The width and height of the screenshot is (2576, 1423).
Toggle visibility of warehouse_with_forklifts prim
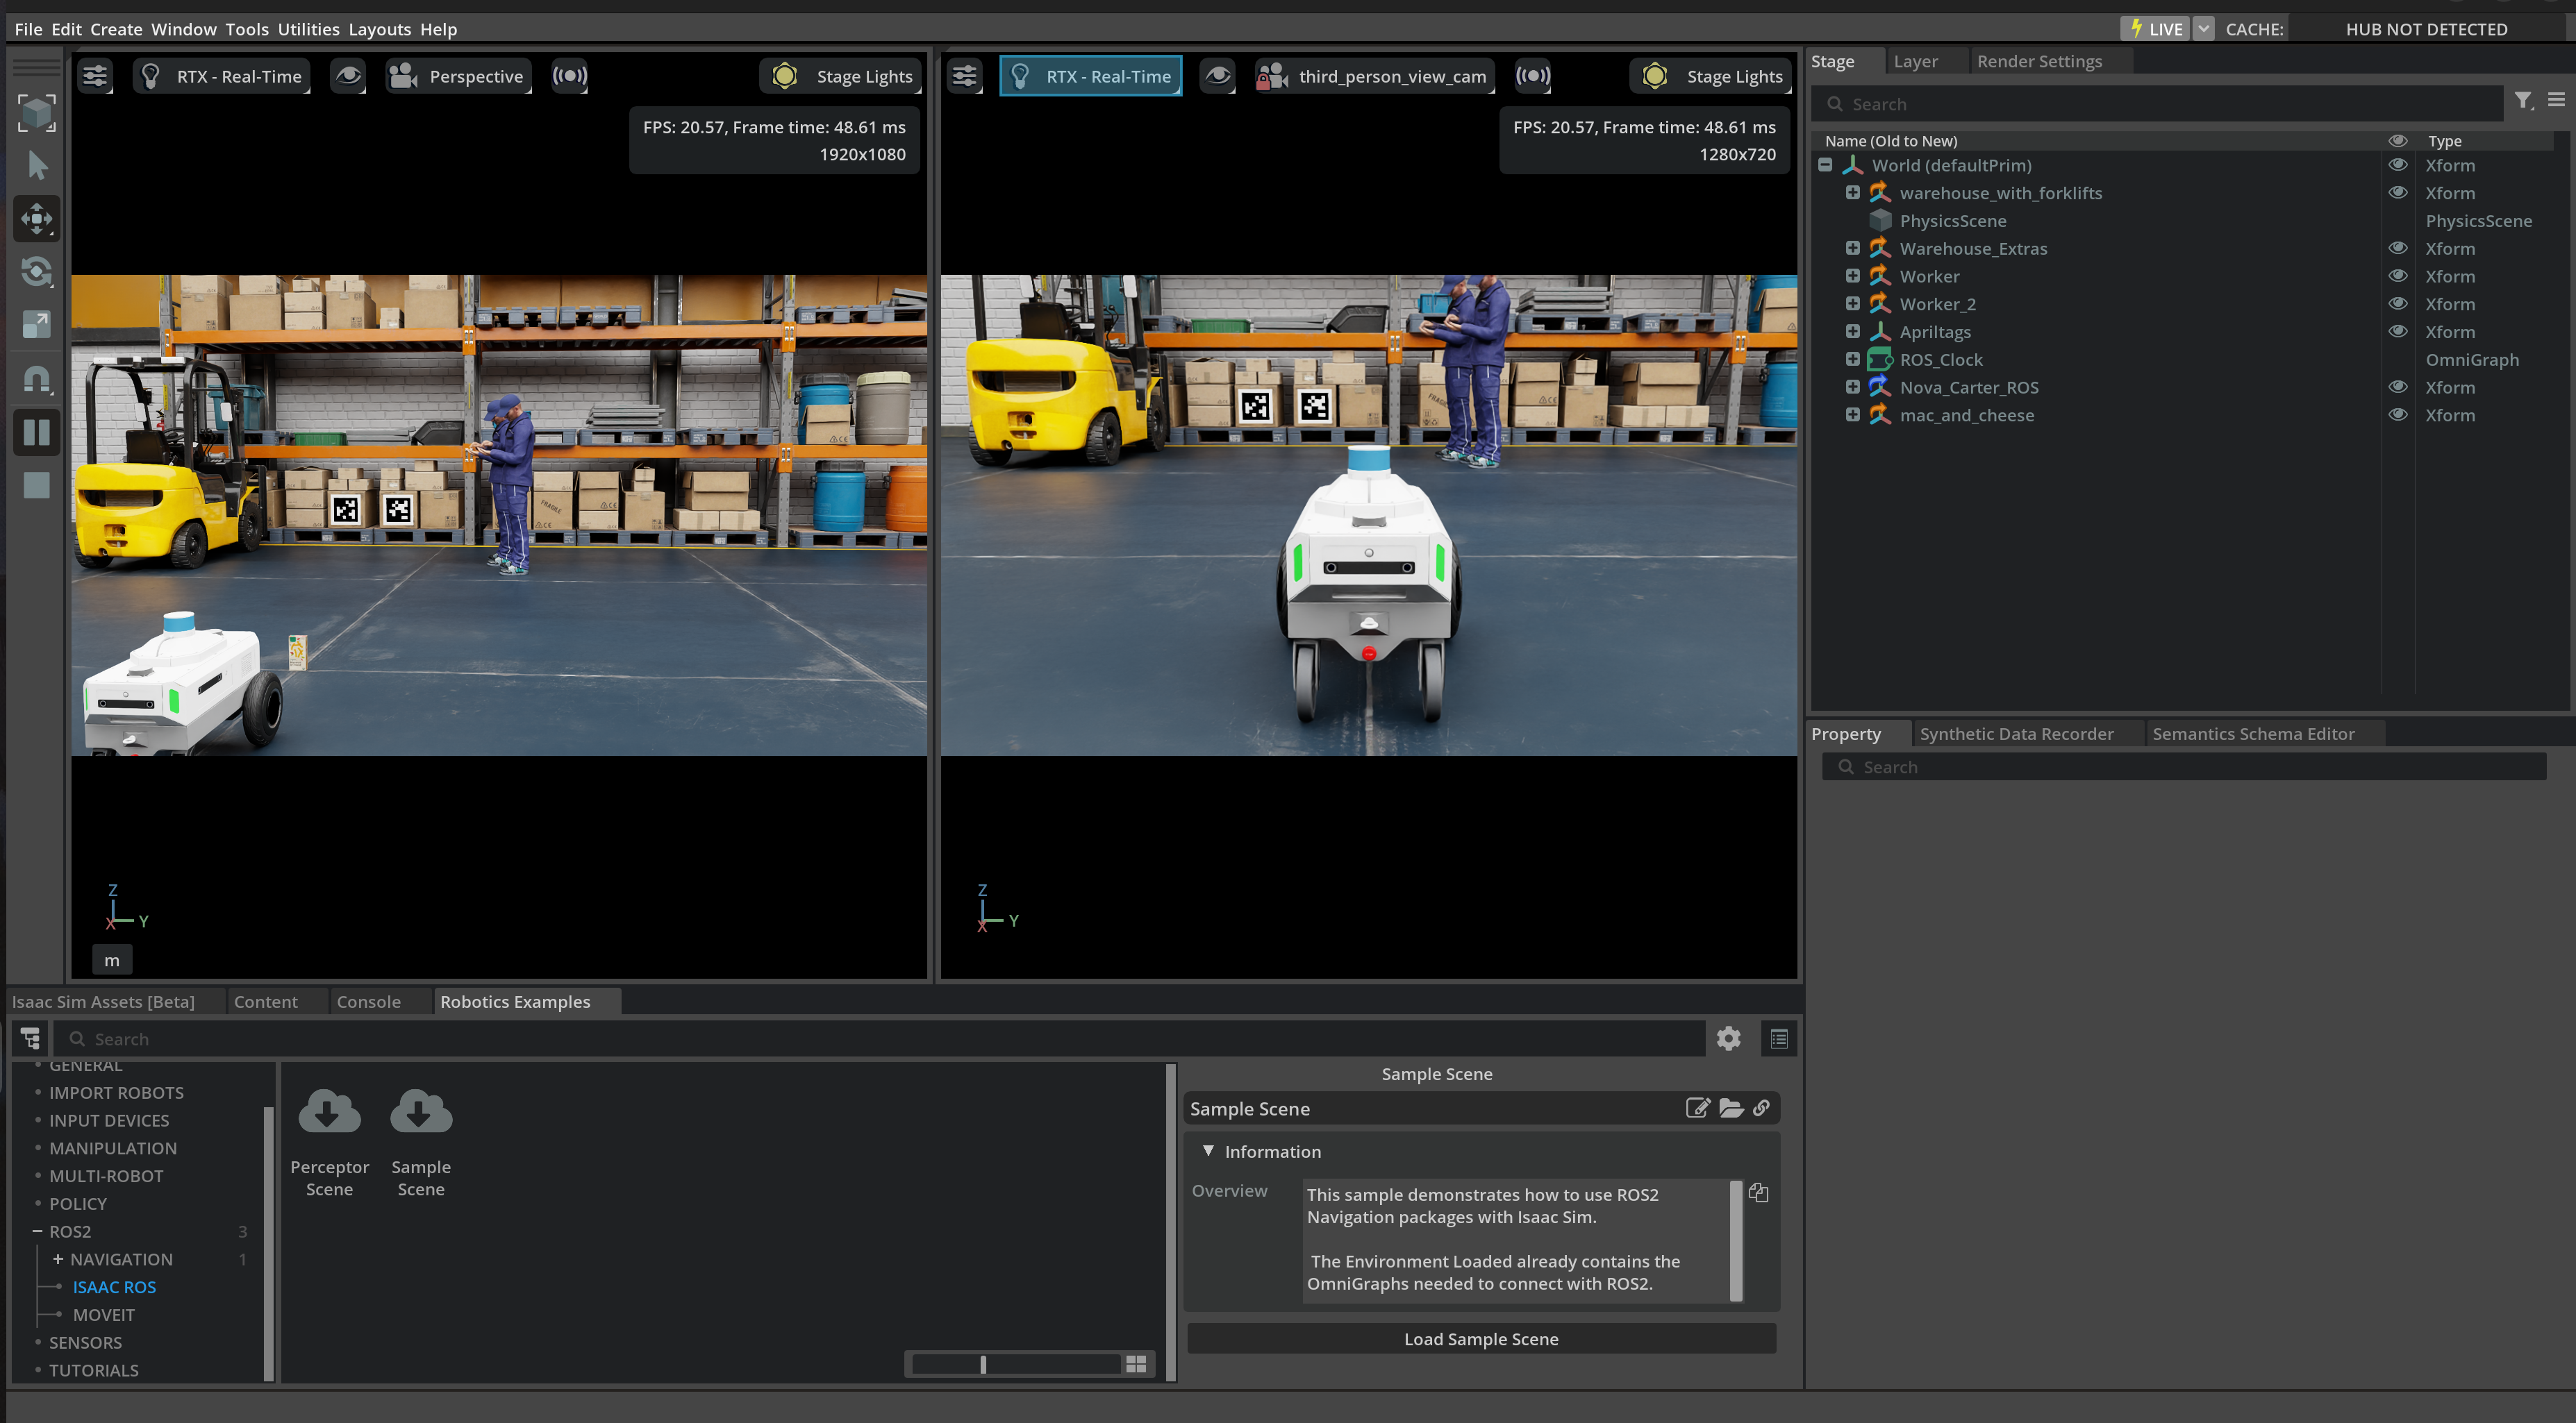(2398, 193)
